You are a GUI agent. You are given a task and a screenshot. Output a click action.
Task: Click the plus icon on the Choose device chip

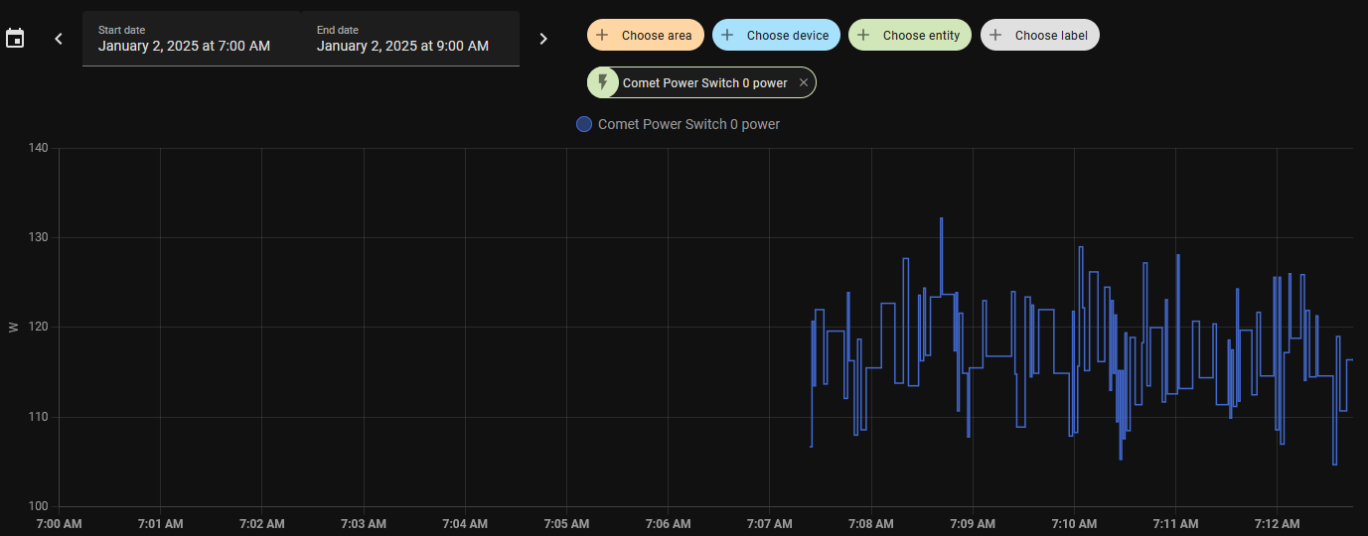coord(727,35)
